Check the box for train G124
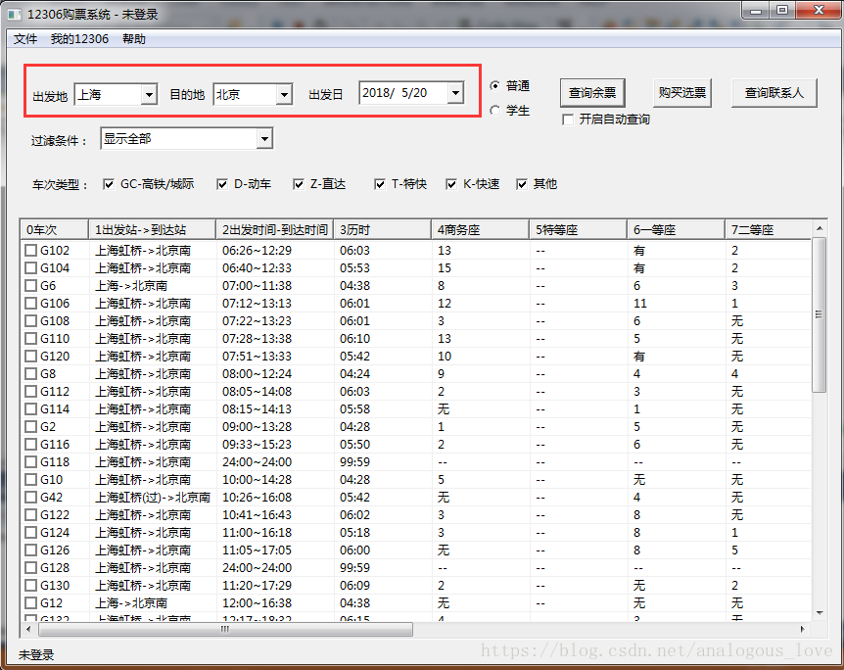 click(31, 533)
